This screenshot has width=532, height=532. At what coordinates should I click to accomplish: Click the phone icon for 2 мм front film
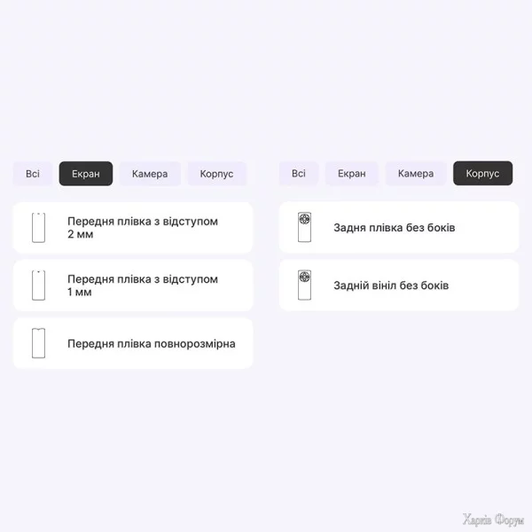[38, 228]
